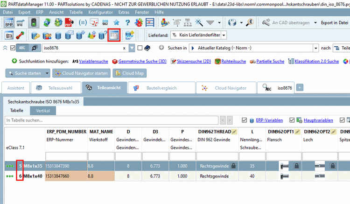Viewport: 350px width, 204px height.
Task: Click the (=) parentheses equals icon
Action: tap(83, 22)
